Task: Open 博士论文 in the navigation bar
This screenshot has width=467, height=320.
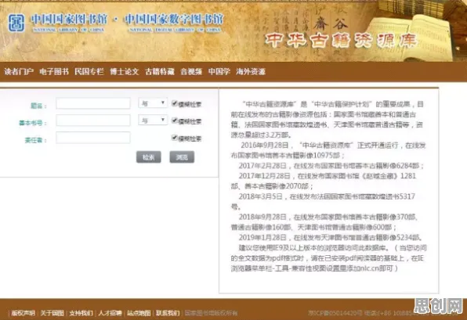Action: click(x=125, y=72)
